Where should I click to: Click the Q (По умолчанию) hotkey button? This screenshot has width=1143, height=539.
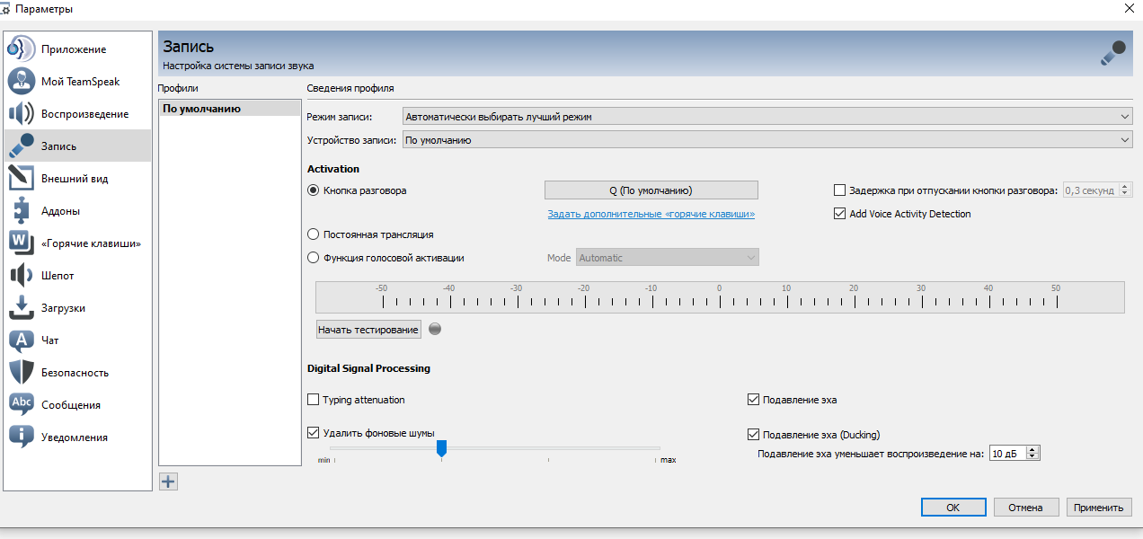pyautogui.click(x=651, y=190)
